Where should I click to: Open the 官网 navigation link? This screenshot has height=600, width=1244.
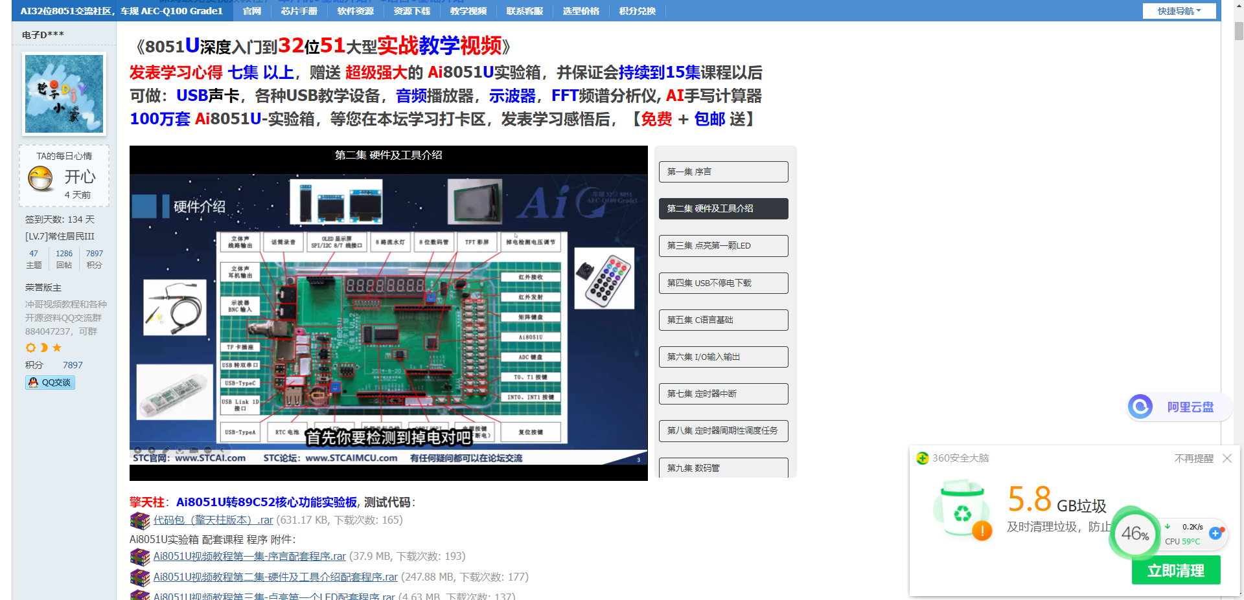pos(251,11)
